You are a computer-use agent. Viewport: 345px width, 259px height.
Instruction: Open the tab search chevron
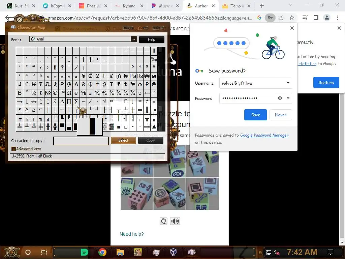click(291, 5)
